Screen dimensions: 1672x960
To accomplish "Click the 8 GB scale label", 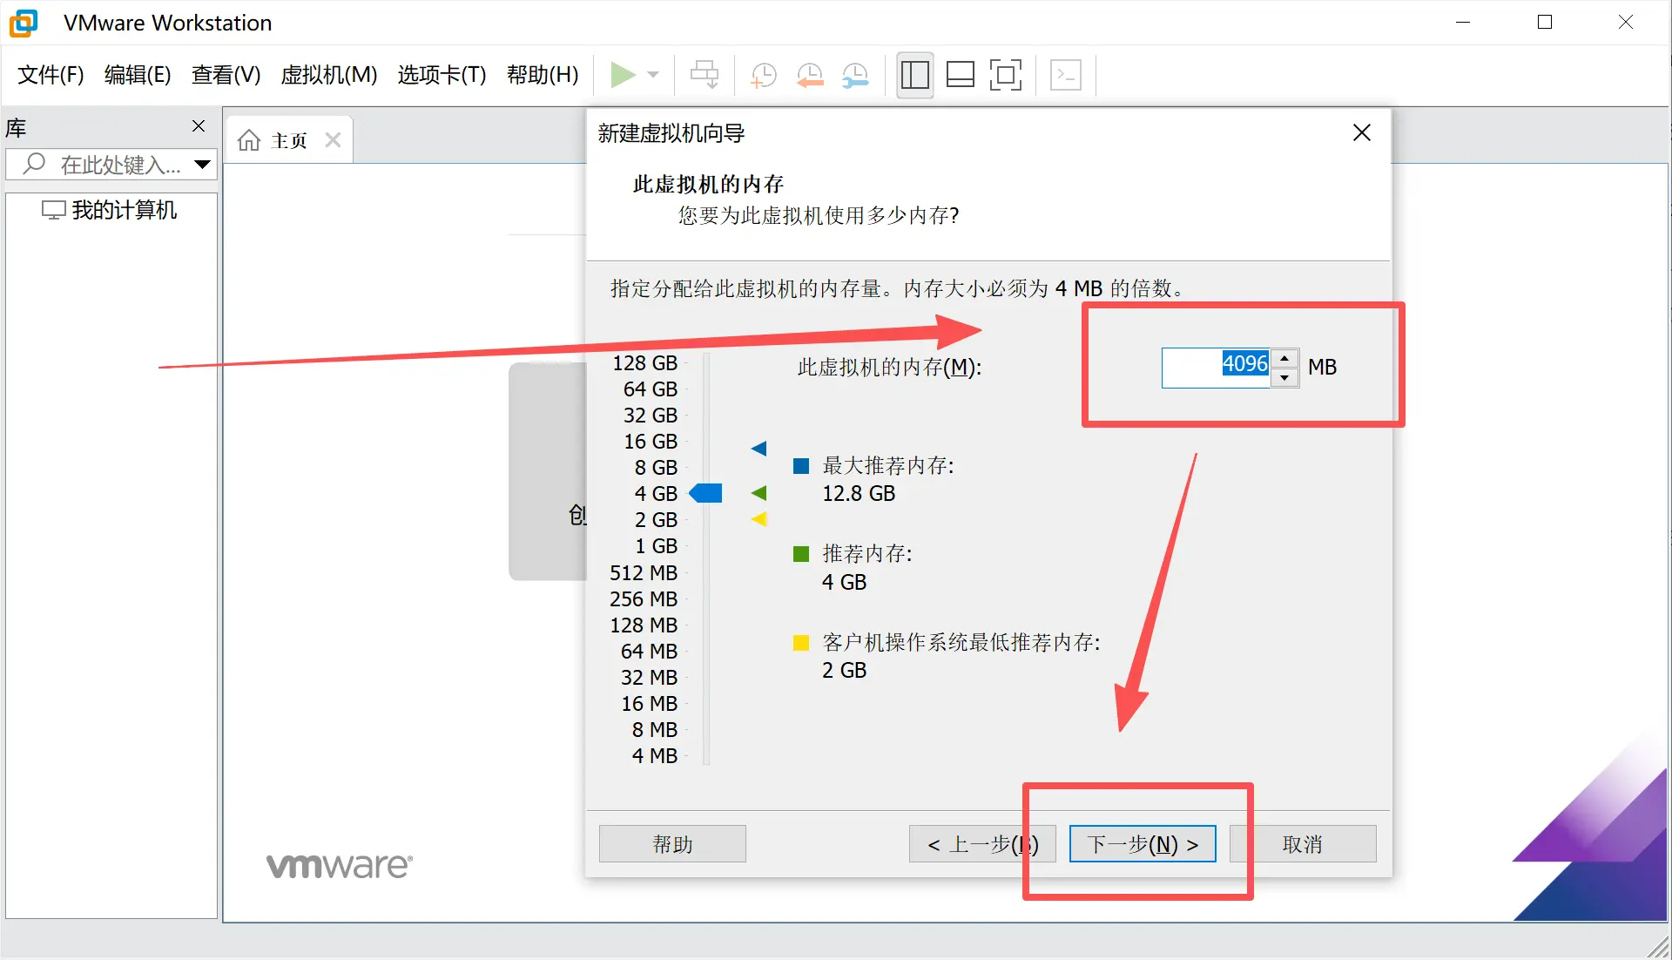I will (656, 468).
